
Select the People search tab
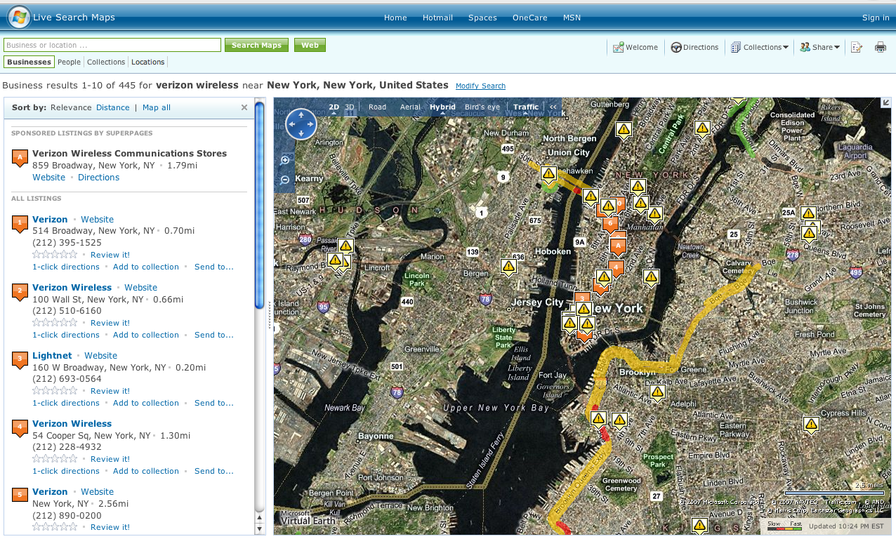69,62
